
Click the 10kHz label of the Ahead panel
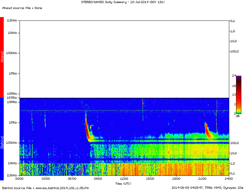point(12,33)
